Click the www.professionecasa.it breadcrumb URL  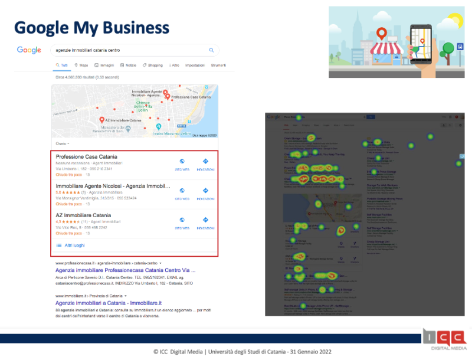[107, 263]
